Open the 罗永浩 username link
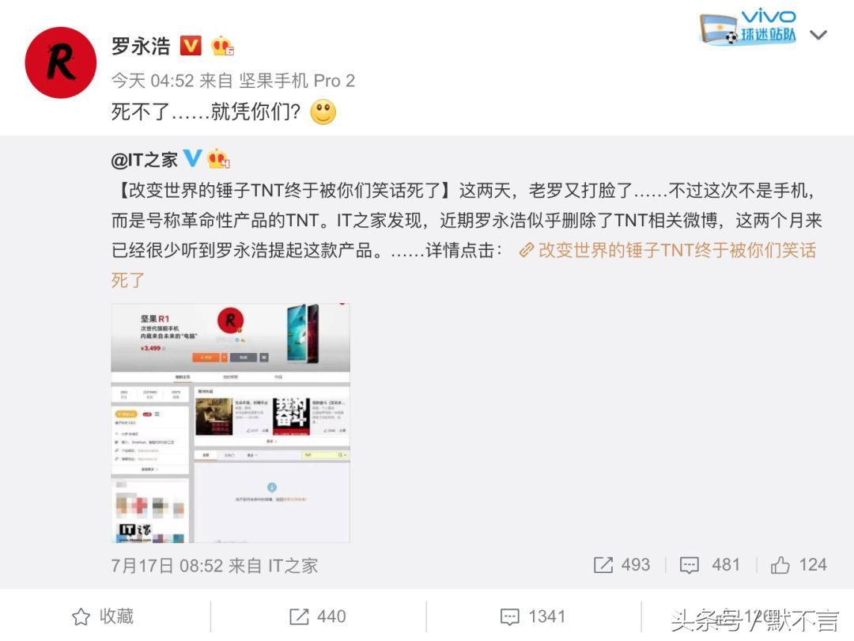The width and height of the screenshot is (854, 641). 141,46
